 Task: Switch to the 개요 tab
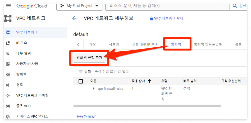(93, 44)
